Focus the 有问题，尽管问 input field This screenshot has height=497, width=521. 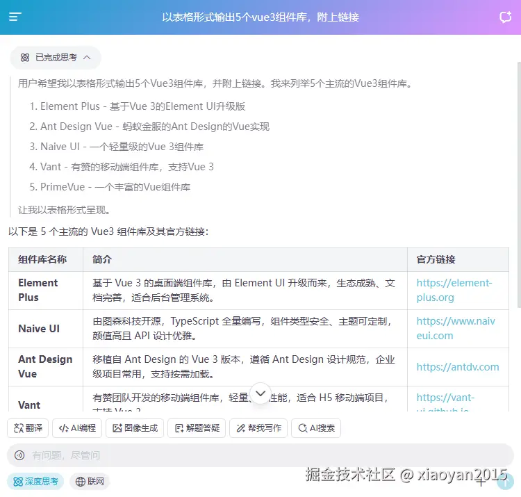click(260, 455)
